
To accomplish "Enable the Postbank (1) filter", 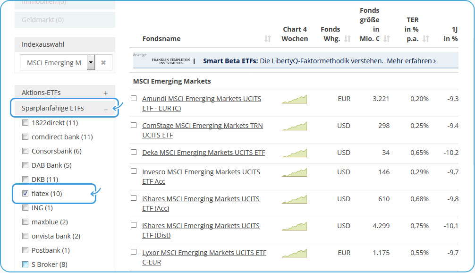I will pyautogui.click(x=25, y=250).
